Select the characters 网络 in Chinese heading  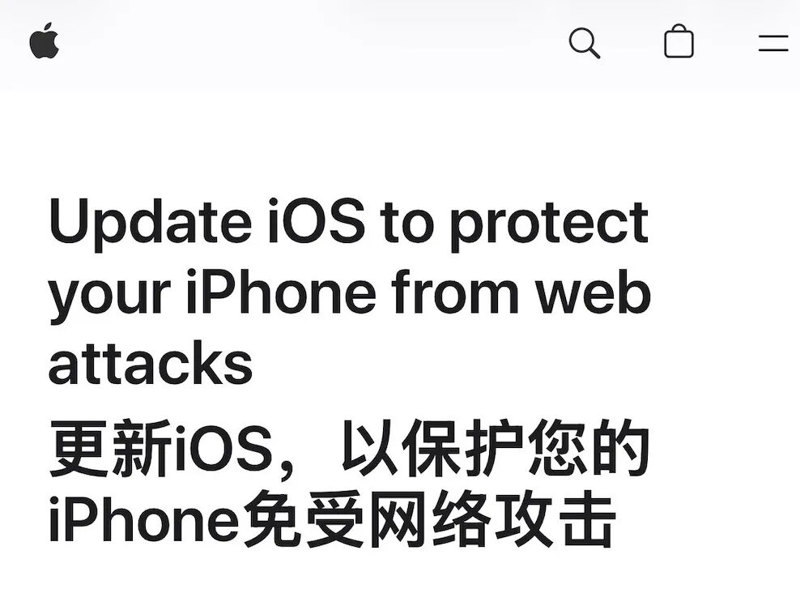coord(430,519)
